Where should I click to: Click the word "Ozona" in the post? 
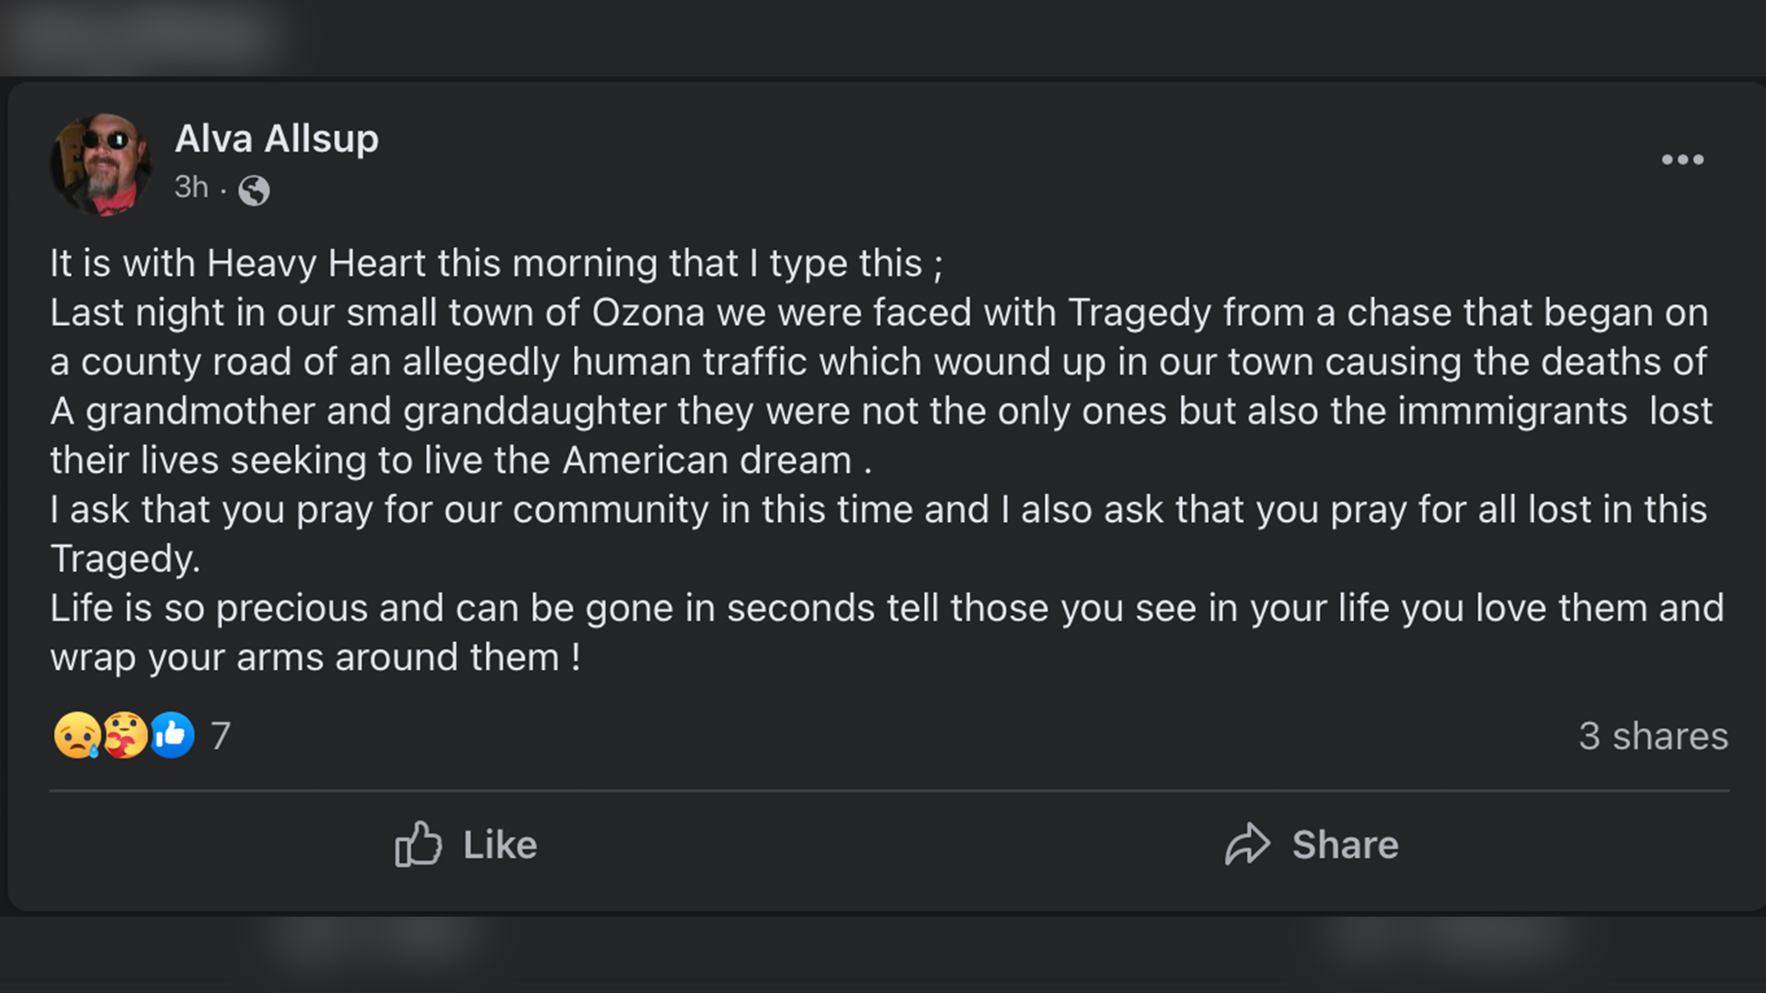pyautogui.click(x=648, y=313)
